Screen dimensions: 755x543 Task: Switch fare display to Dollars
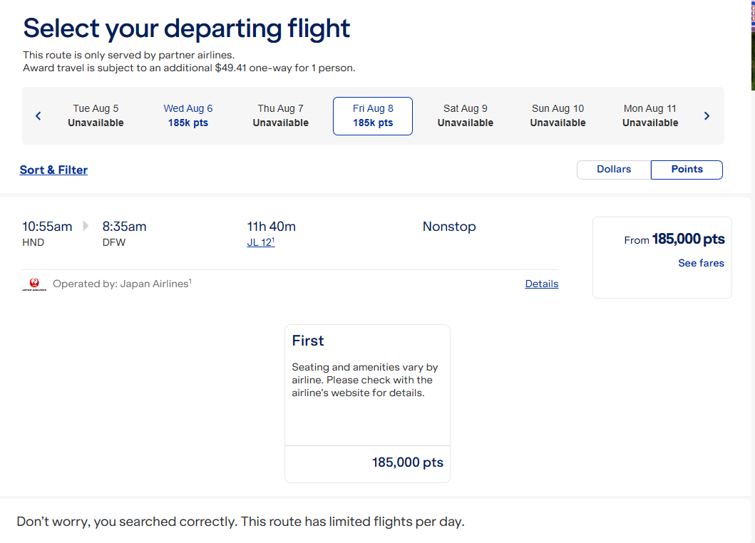click(x=614, y=170)
